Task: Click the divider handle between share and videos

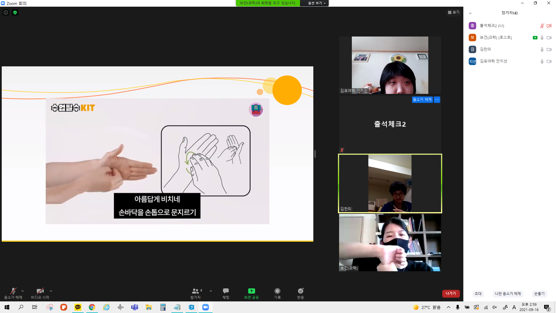Action: pyautogui.click(x=315, y=154)
